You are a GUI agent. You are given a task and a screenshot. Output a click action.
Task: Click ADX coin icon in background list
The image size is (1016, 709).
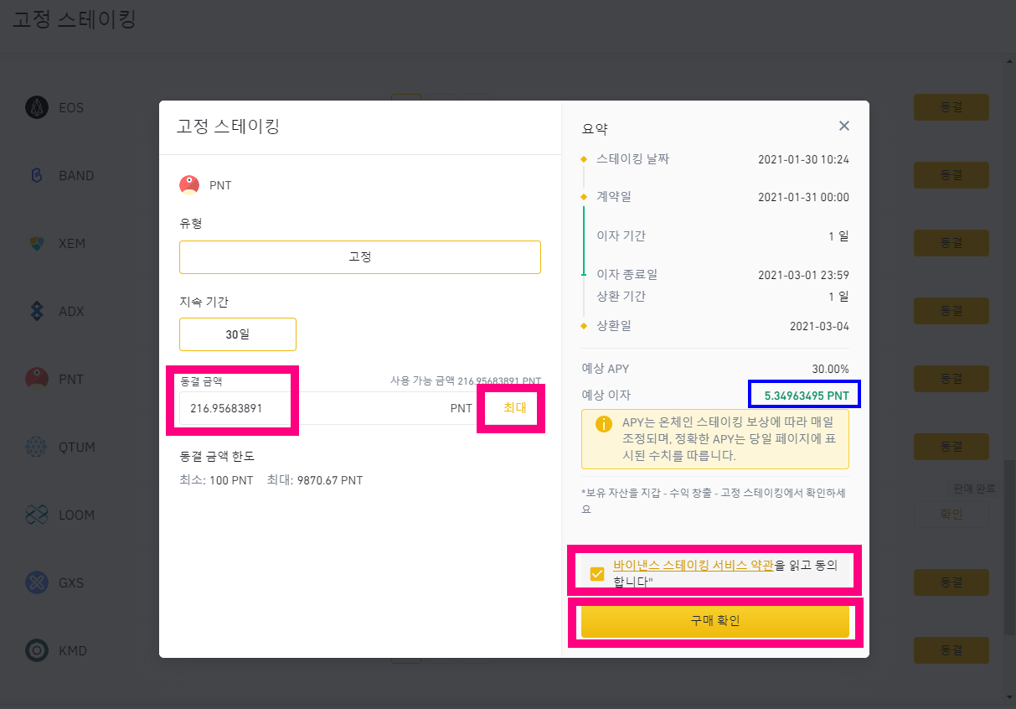point(37,311)
